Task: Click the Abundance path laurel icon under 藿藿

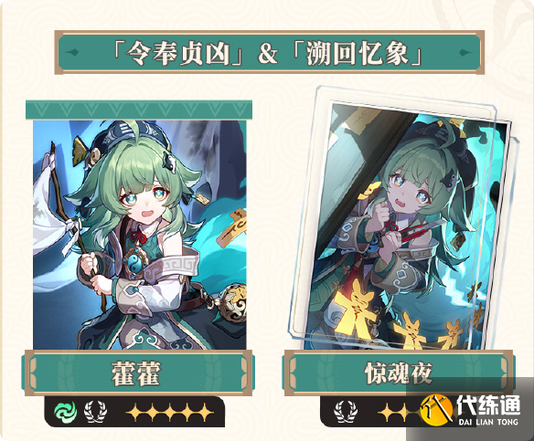Action: 95,412
